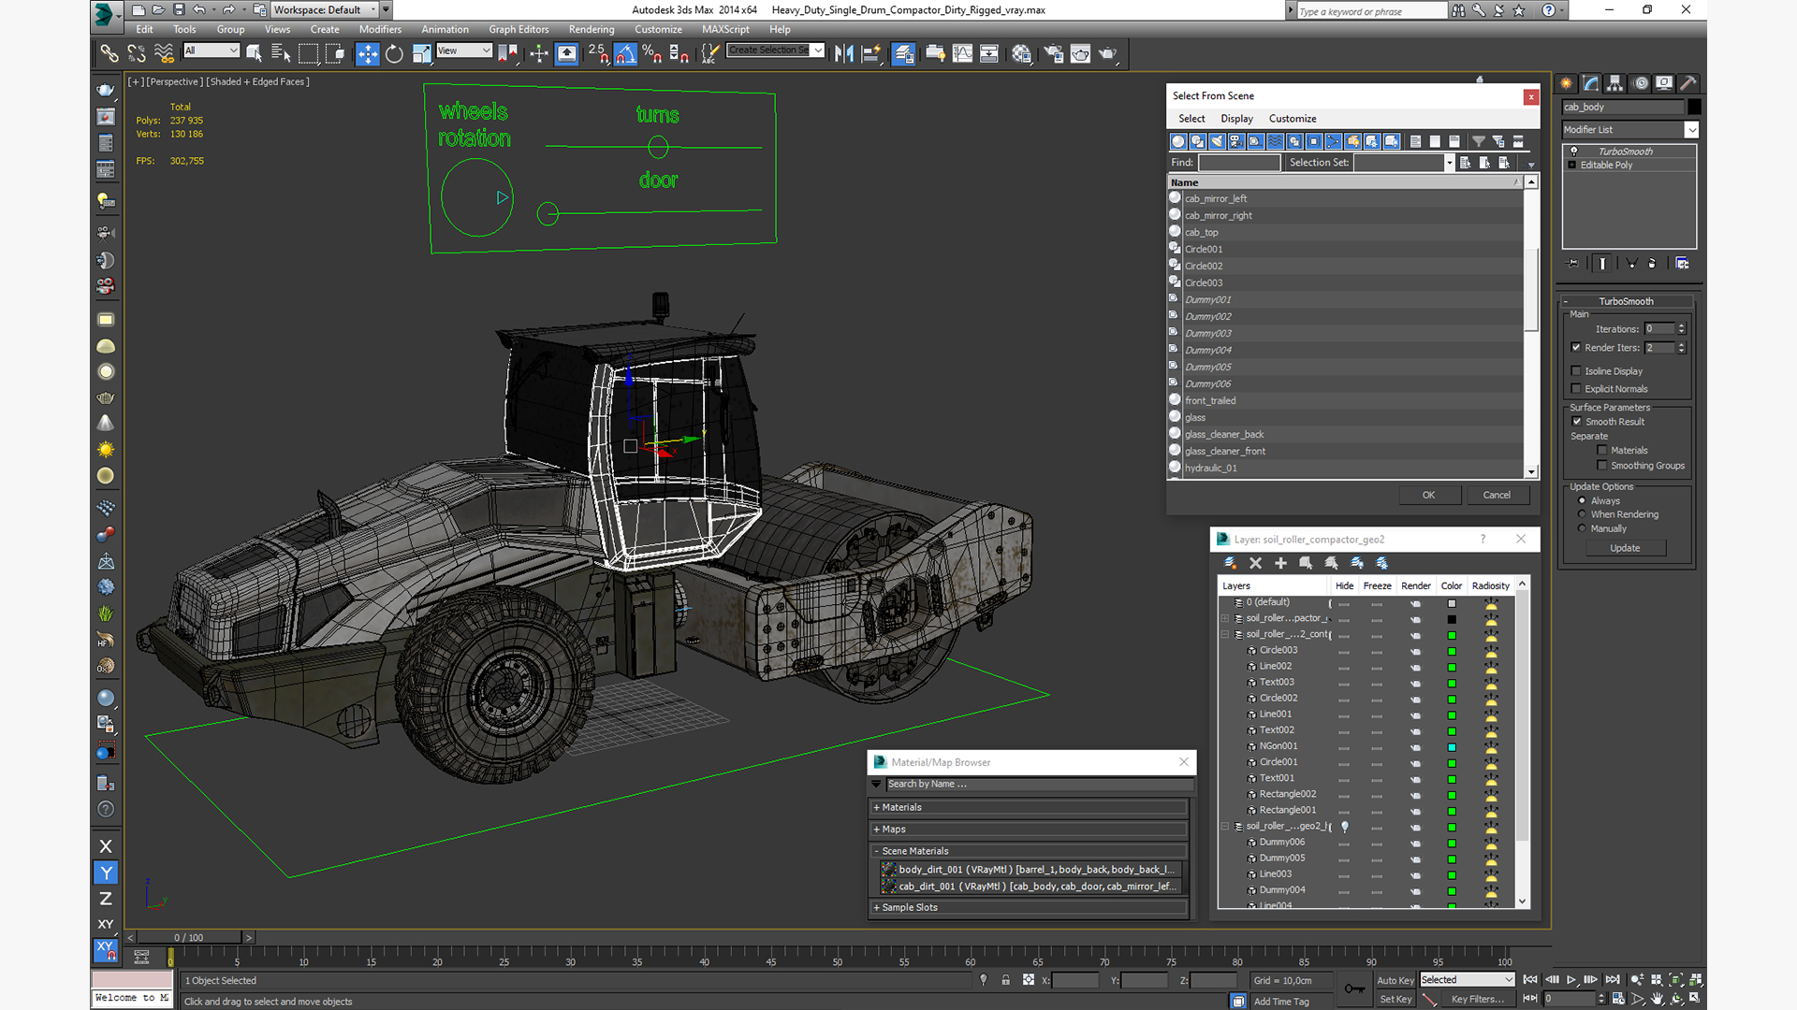1797x1010 pixels.
Task: Click the Key Filters button
Action: pyautogui.click(x=1477, y=1000)
